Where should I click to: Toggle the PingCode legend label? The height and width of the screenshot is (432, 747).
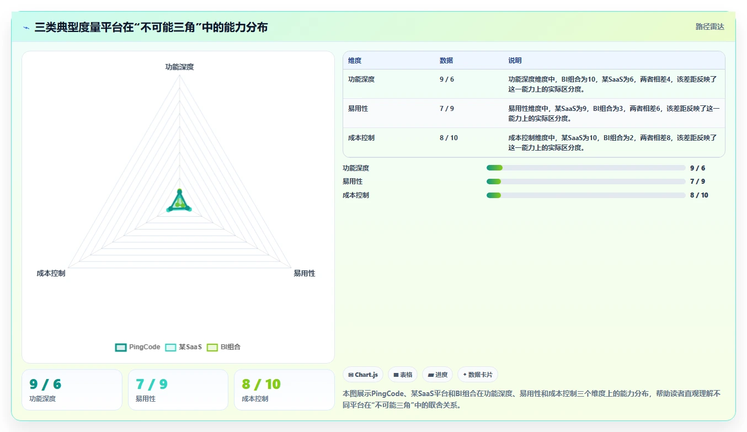click(x=145, y=347)
